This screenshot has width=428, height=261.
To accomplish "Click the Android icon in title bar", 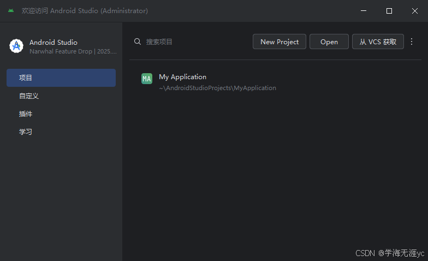I will 11,11.
